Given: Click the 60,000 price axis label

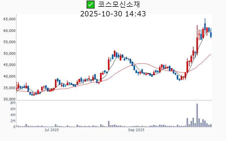Looking at the screenshot, I should tap(9, 31).
